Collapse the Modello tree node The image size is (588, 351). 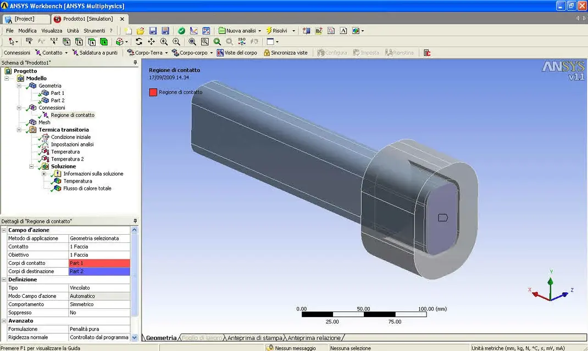[x=7, y=78]
